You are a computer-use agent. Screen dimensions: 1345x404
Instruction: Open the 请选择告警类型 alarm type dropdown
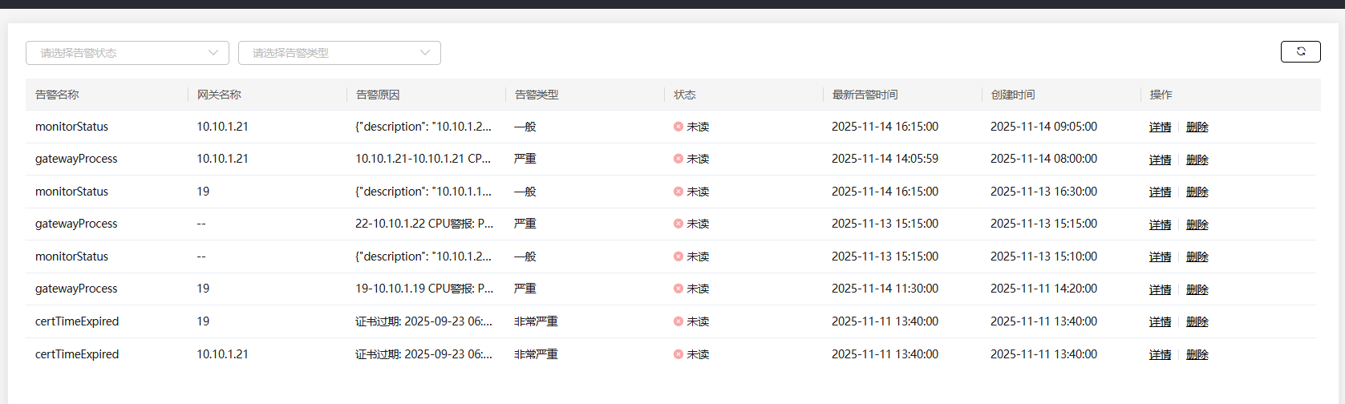coord(339,53)
